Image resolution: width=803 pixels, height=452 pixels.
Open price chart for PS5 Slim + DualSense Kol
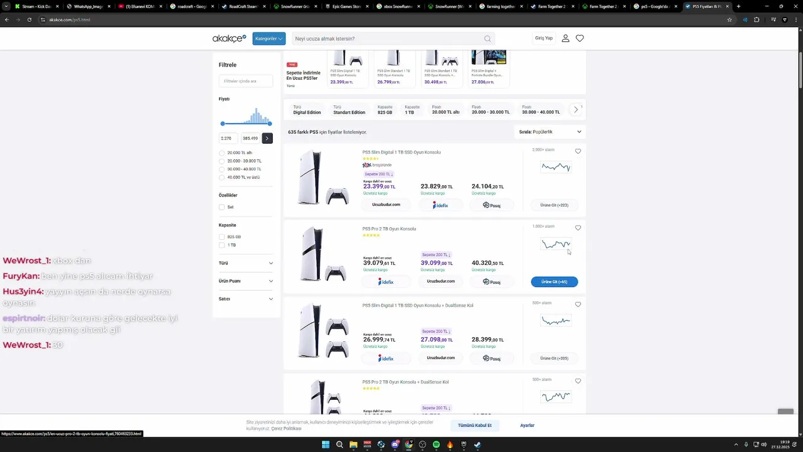coord(556,320)
